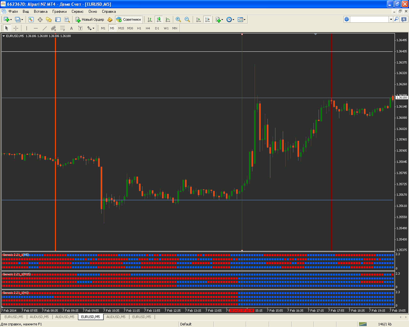Viewport: 409px width, 327px height.
Task: Click the Genesis 2.21_1(H1) indicator label
Action: coord(16,293)
